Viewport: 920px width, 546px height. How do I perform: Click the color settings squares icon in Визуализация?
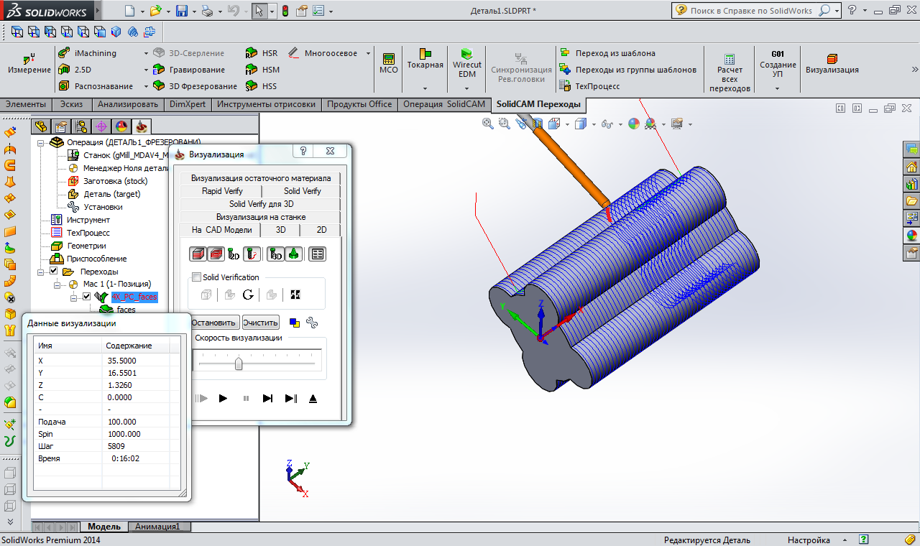[x=294, y=323]
